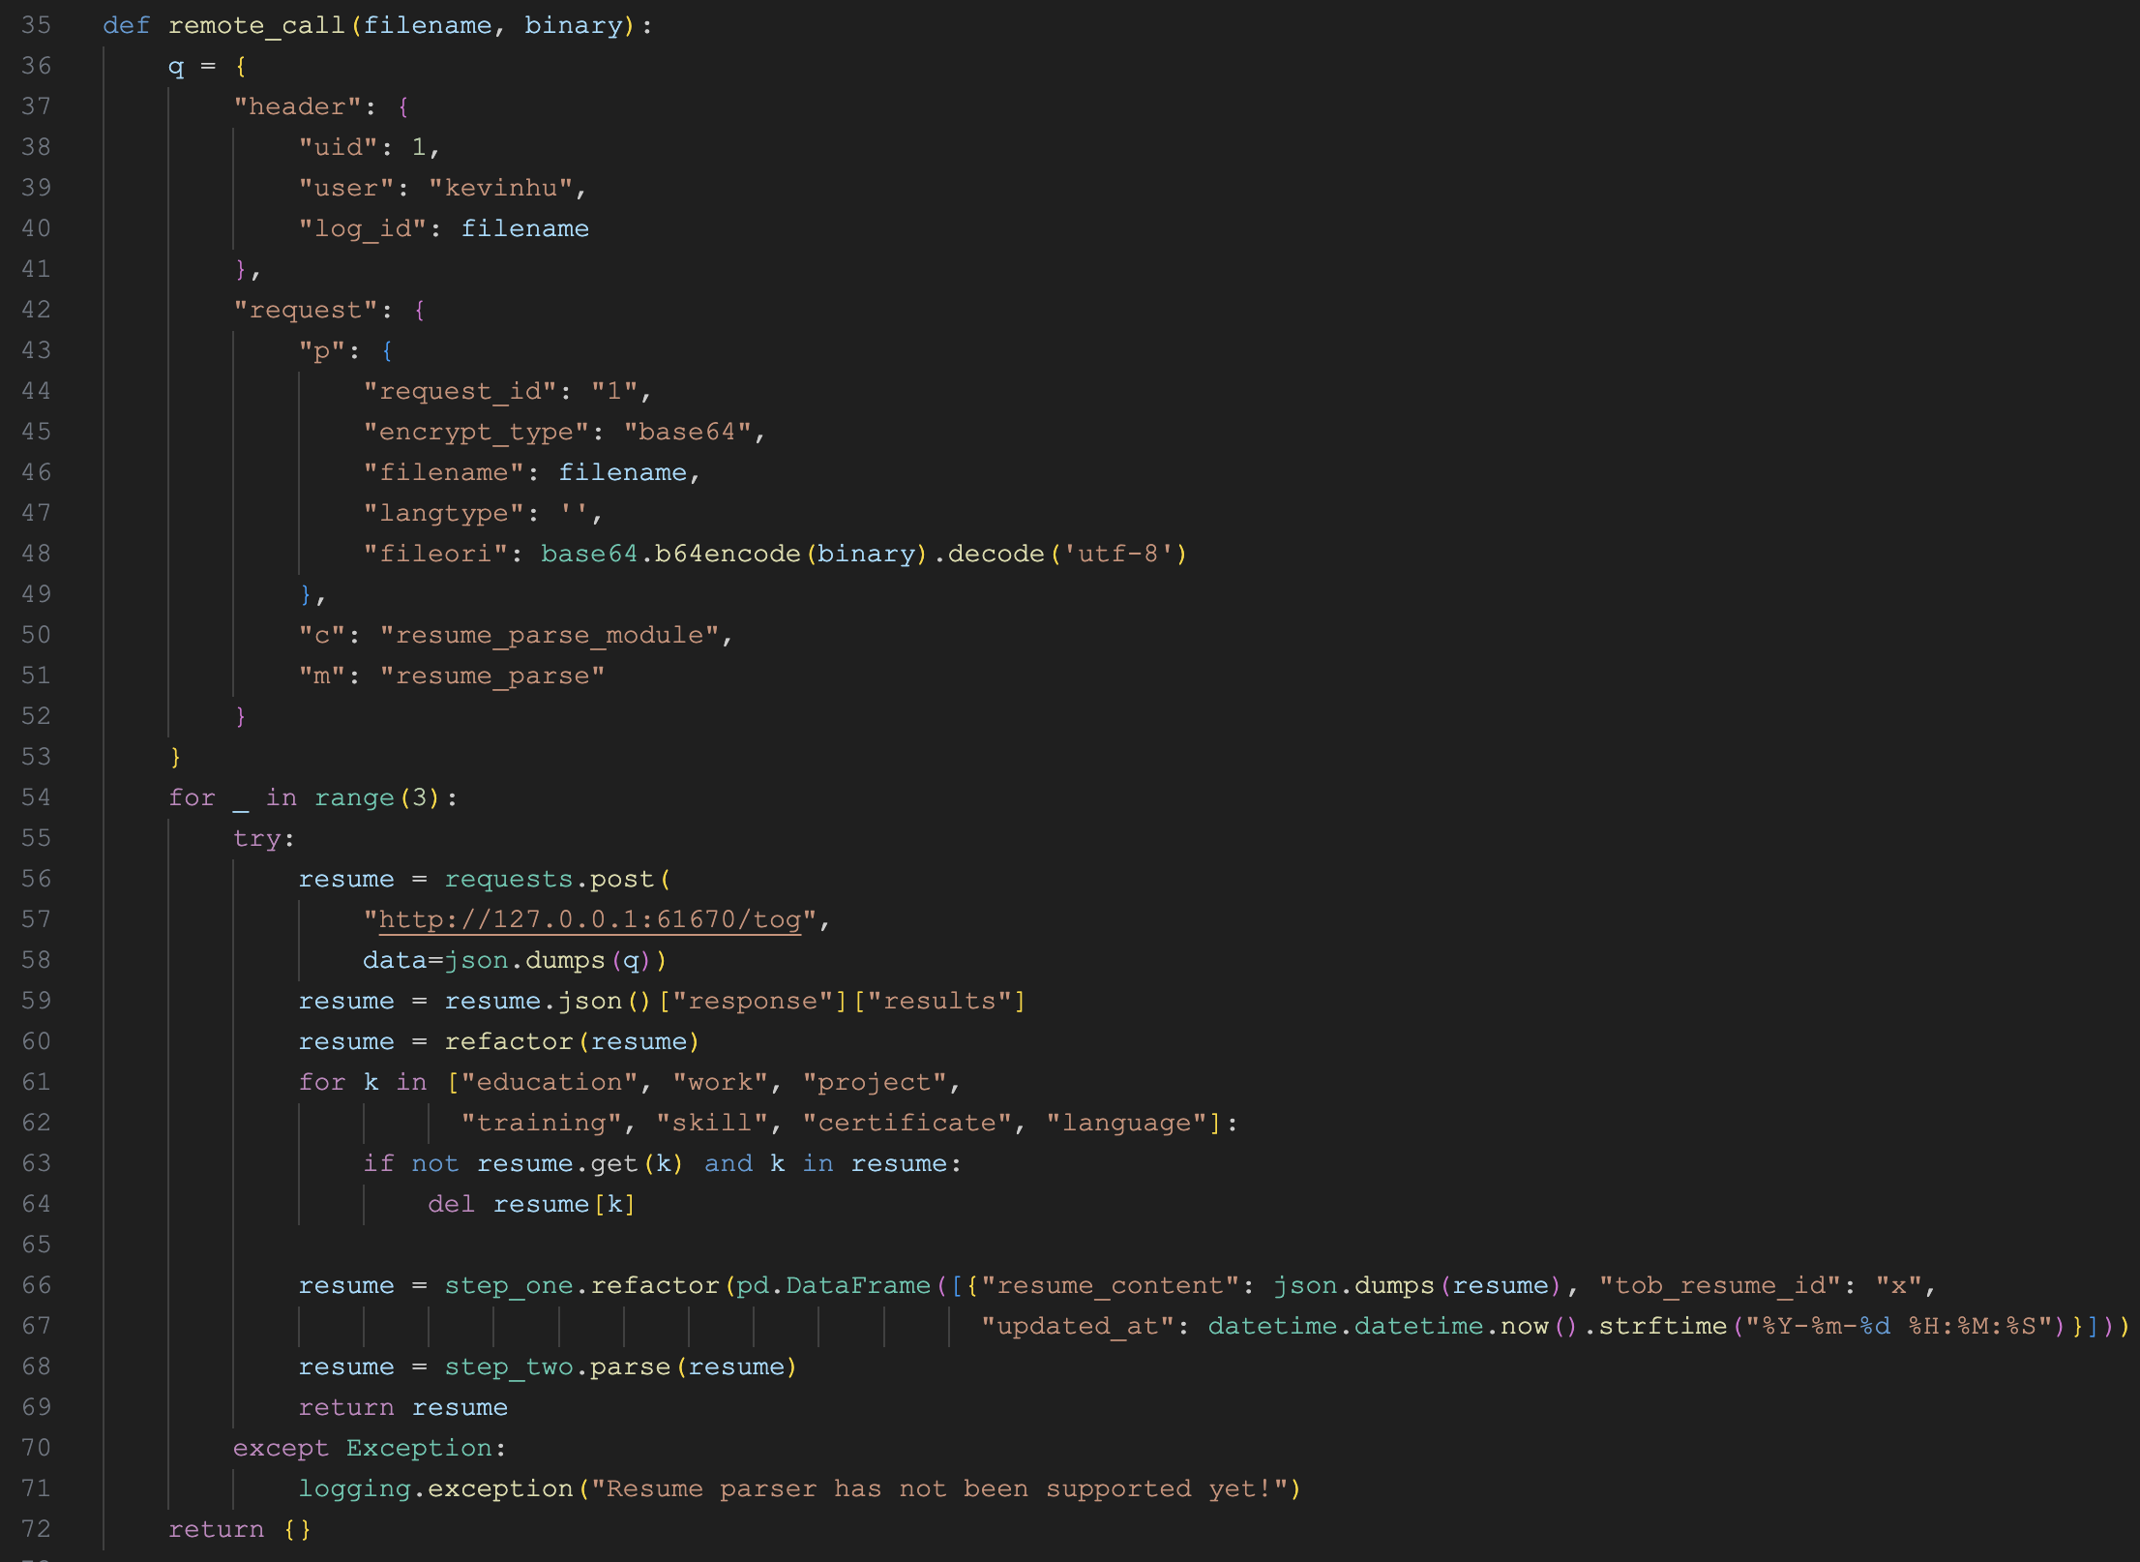Click line number 72 in the gutter
The width and height of the screenshot is (2140, 1562).
coord(36,1529)
